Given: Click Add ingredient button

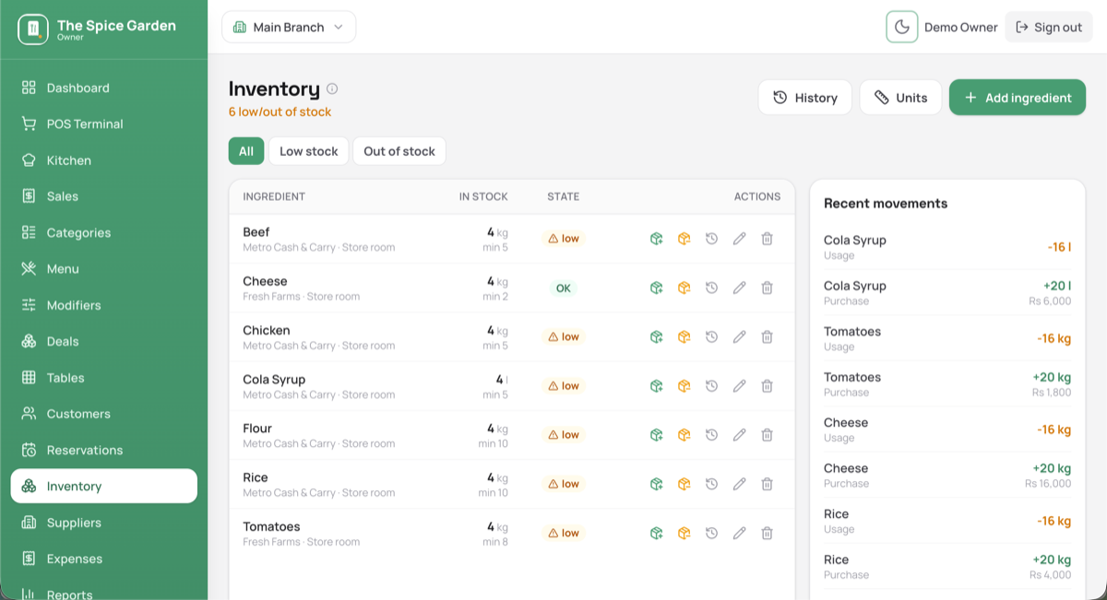Looking at the screenshot, I should 1018,98.
